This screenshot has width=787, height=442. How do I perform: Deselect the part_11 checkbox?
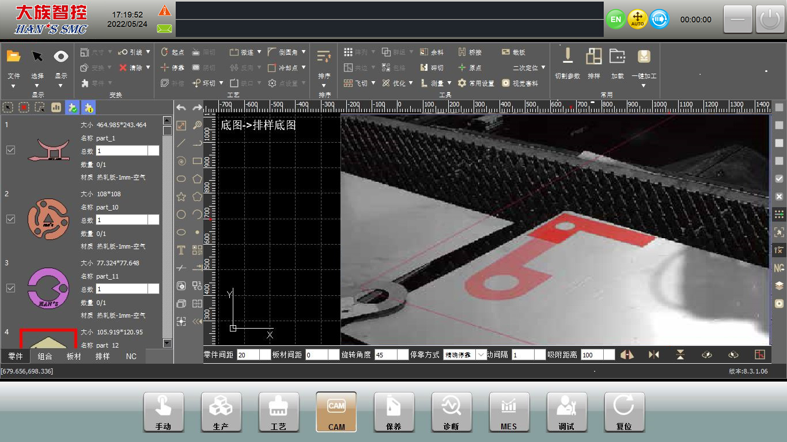pos(10,288)
